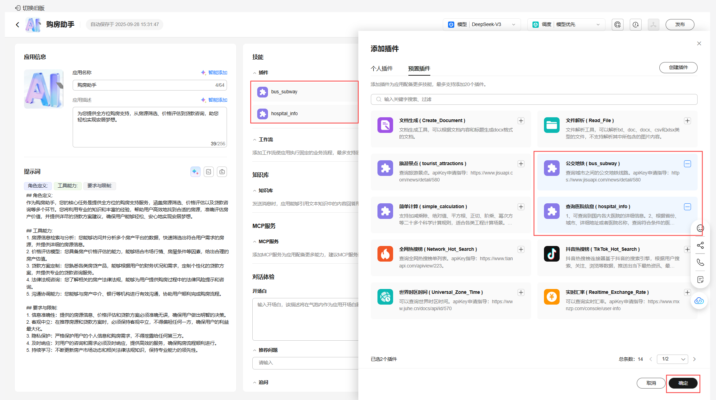Click the plugin keyword search field
Screen dimensions: 716x400
pos(534,99)
